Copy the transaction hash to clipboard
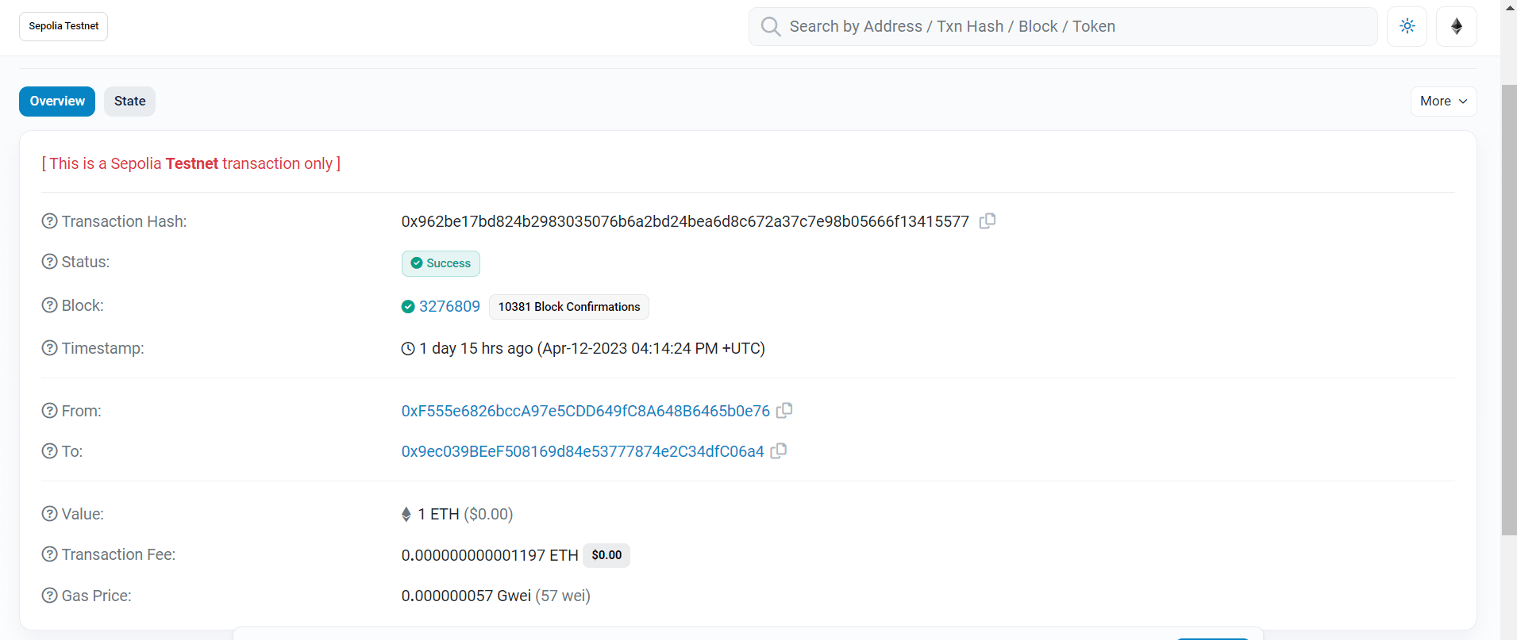Viewport: 1517px width, 640px height. (988, 221)
